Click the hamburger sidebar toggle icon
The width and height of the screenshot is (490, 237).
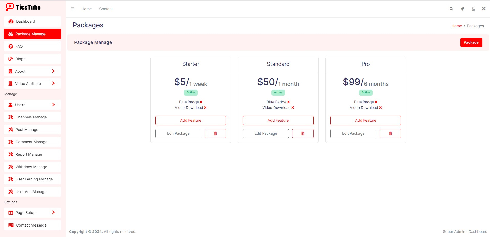point(72,9)
